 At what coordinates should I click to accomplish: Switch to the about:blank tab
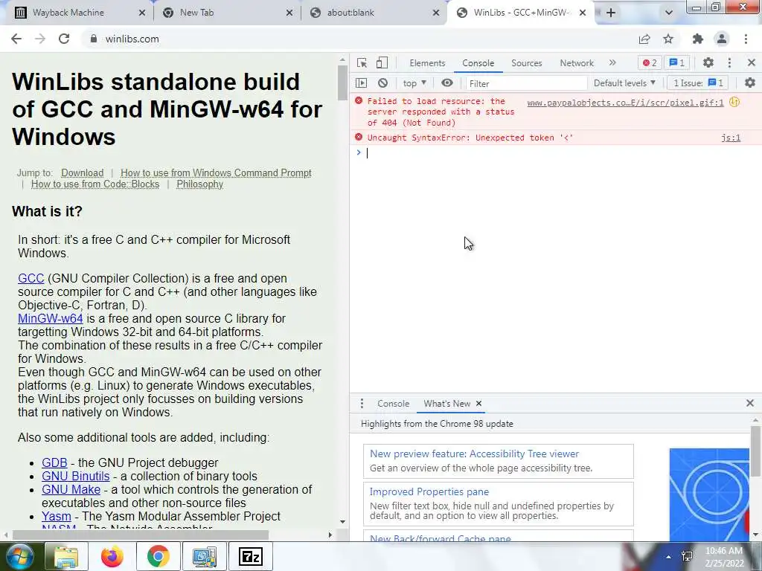350,13
